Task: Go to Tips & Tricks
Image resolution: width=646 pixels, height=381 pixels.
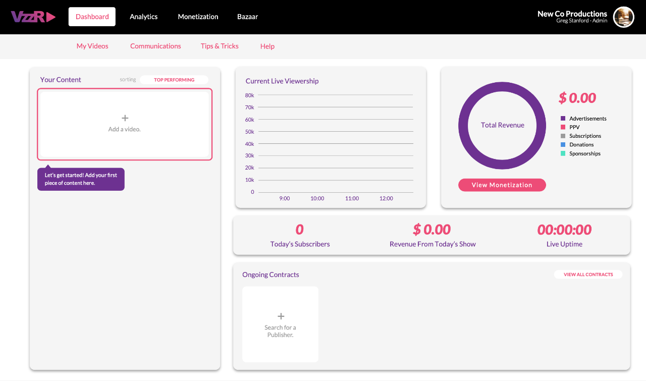Action: pyautogui.click(x=220, y=46)
